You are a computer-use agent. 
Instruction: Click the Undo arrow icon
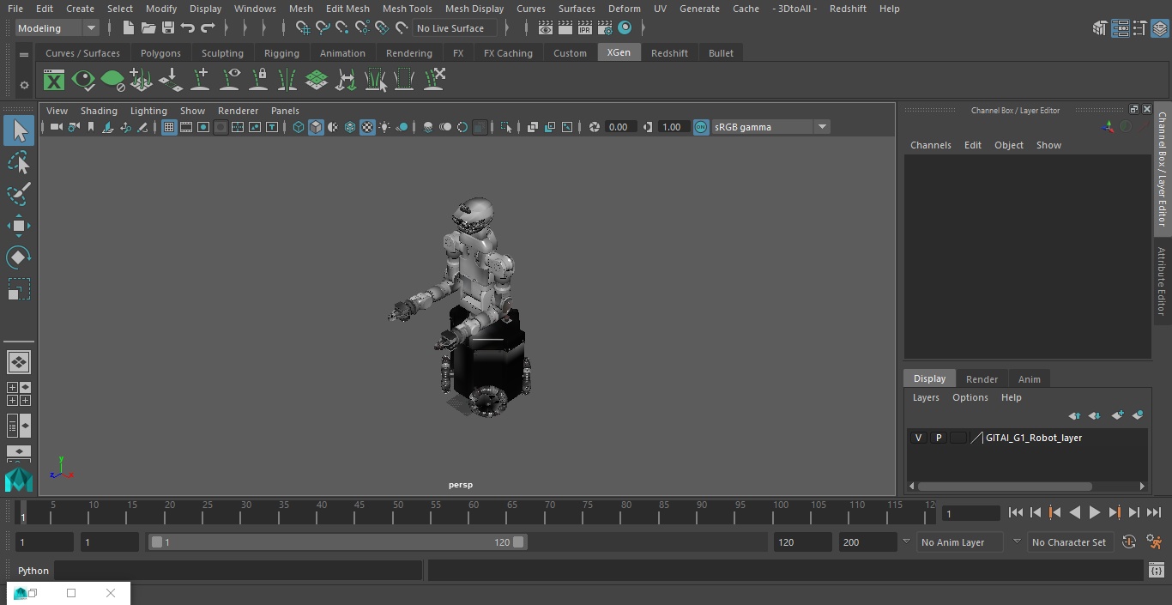[188, 28]
